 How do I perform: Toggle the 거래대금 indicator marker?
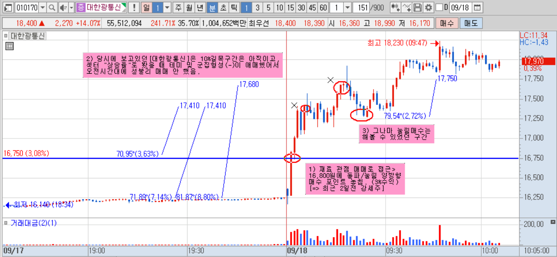[x=6, y=223]
